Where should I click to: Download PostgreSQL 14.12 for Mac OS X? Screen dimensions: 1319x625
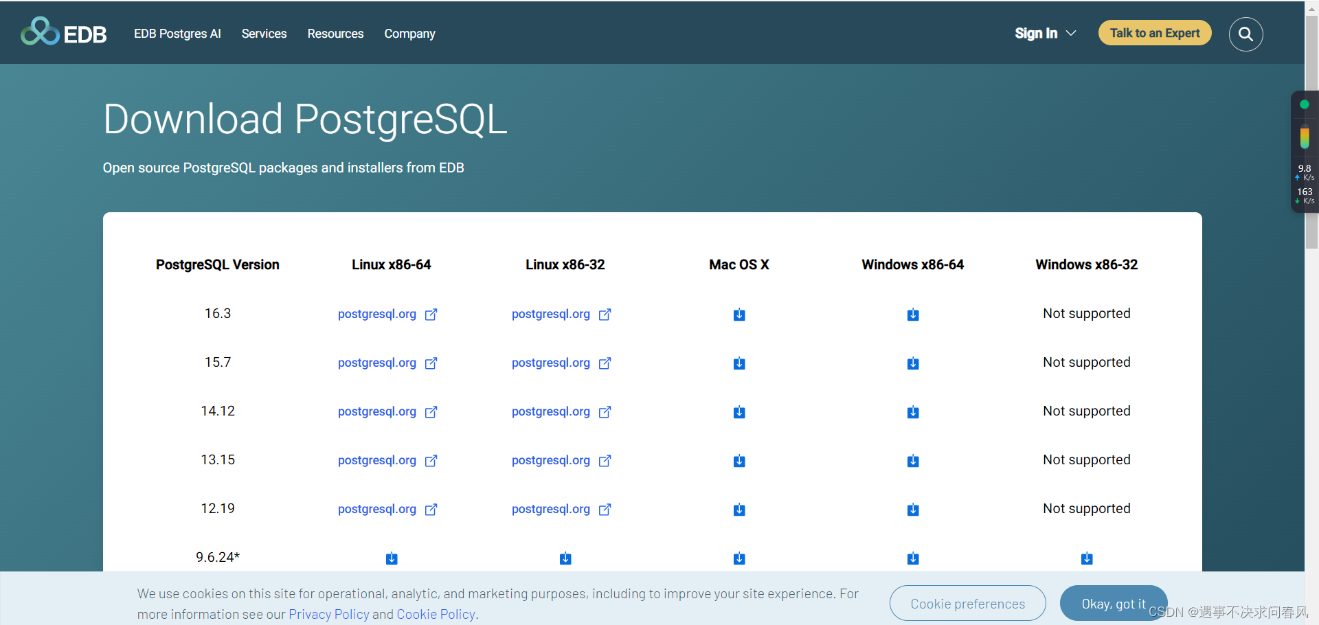pyautogui.click(x=739, y=412)
